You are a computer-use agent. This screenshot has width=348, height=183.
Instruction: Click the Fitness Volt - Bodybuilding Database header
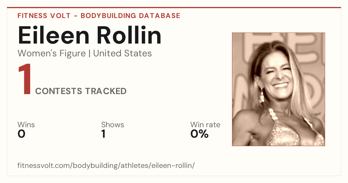pyautogui.click(x=99, y=16)
